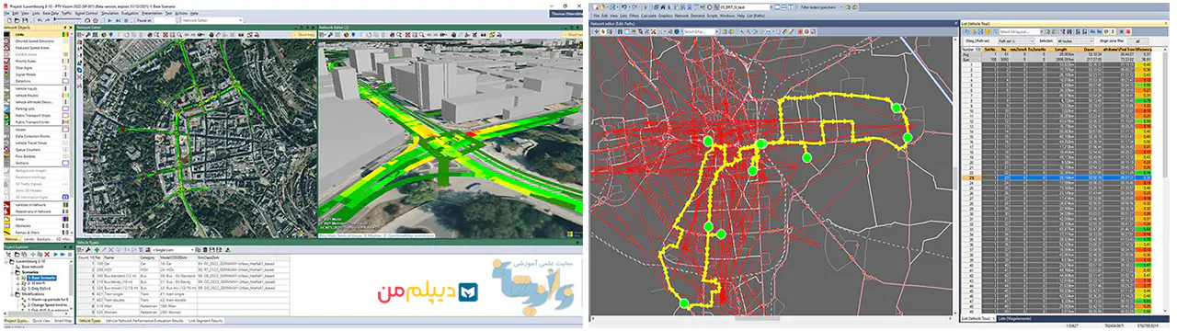Viewport: 1177px width, 331px height.
Task: Click the red delete icon in Project Explorer
Action: (47, 255)
